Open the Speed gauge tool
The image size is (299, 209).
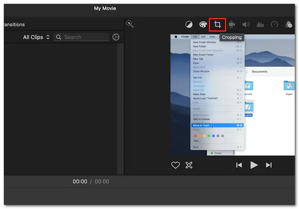click(275, 24)
